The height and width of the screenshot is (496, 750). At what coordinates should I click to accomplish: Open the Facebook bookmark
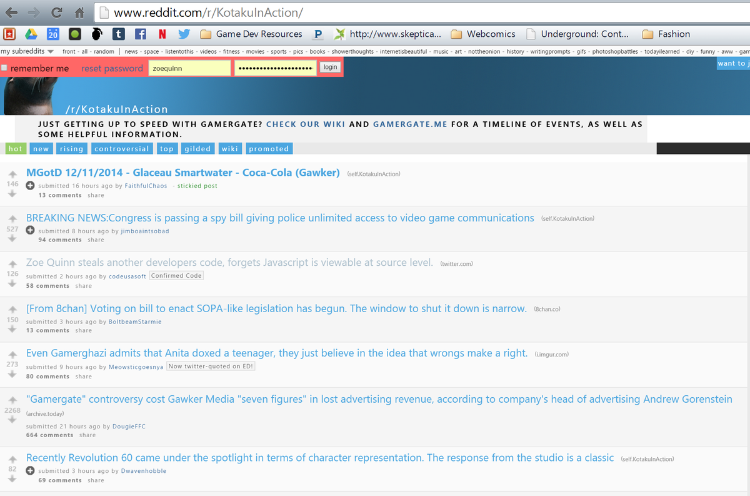click(141, 34)
